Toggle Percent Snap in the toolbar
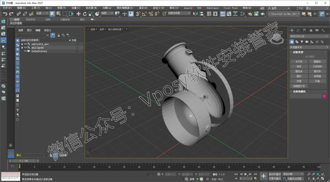This screenshot has width=330, height=182. (x=151, y=14)
